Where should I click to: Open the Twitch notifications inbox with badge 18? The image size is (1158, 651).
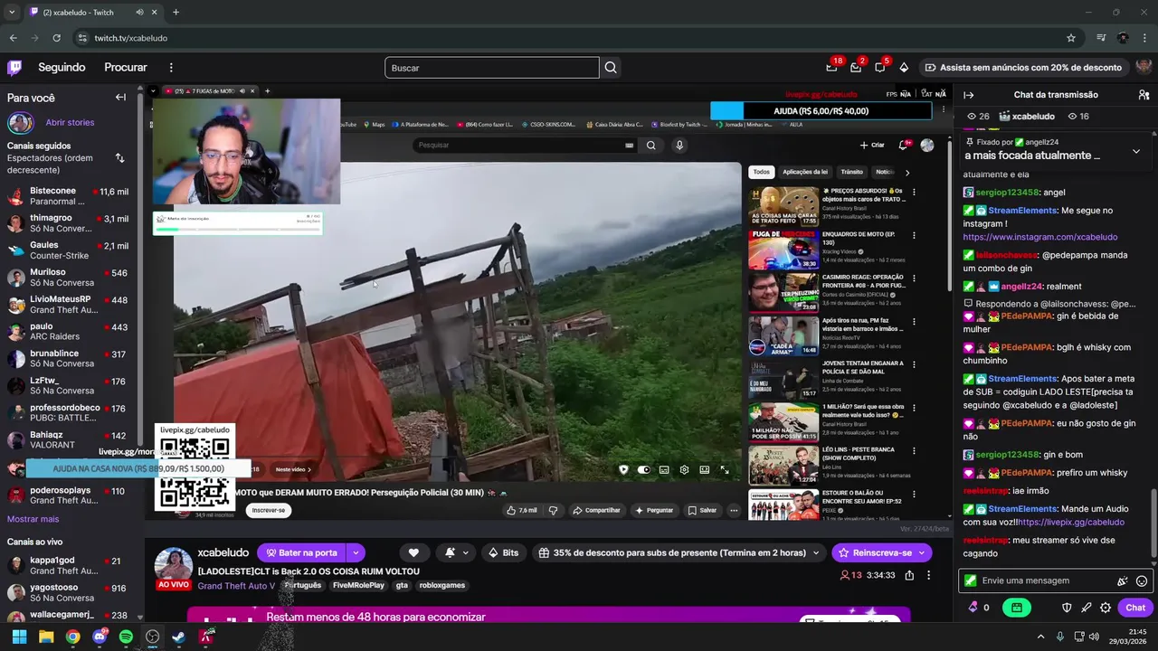[x=831, y=67]
